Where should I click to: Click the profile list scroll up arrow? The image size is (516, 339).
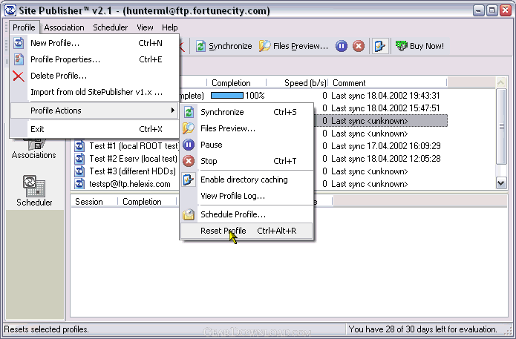pos(501,83)
